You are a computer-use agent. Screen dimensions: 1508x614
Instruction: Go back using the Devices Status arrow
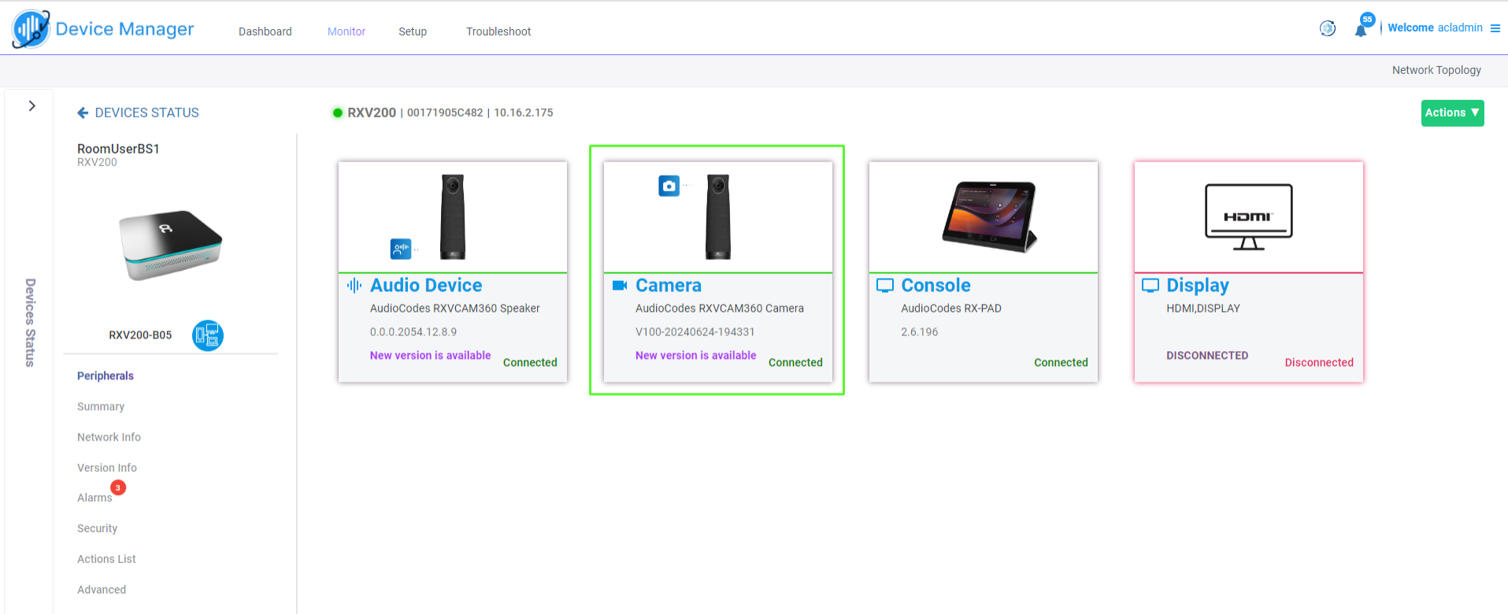(x=83, y=113)
